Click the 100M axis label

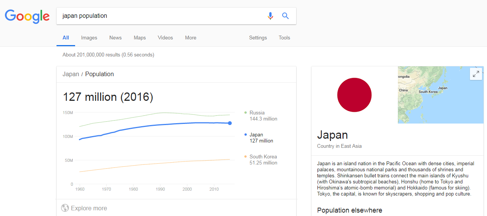pyautogui.click(x=68, y=136)
